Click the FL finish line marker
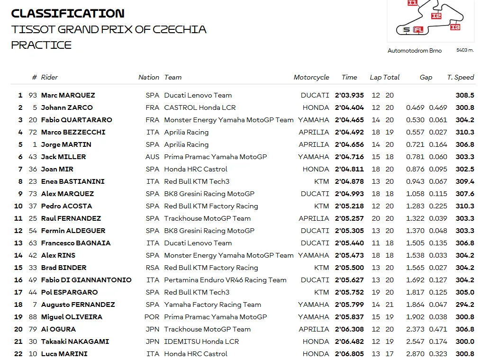 pos(418,30)
